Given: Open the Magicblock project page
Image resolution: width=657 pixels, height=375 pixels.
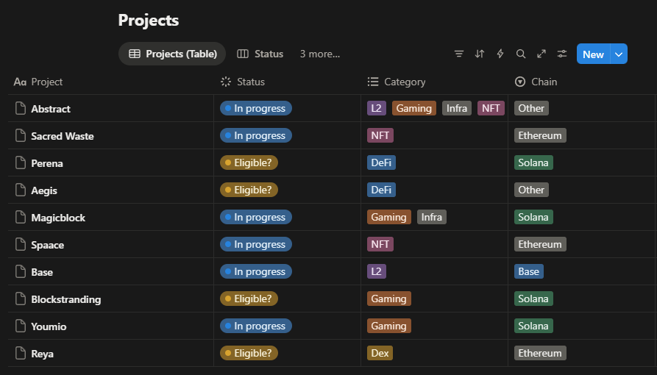Looking at the screenshot, I should tap(58, 218).
